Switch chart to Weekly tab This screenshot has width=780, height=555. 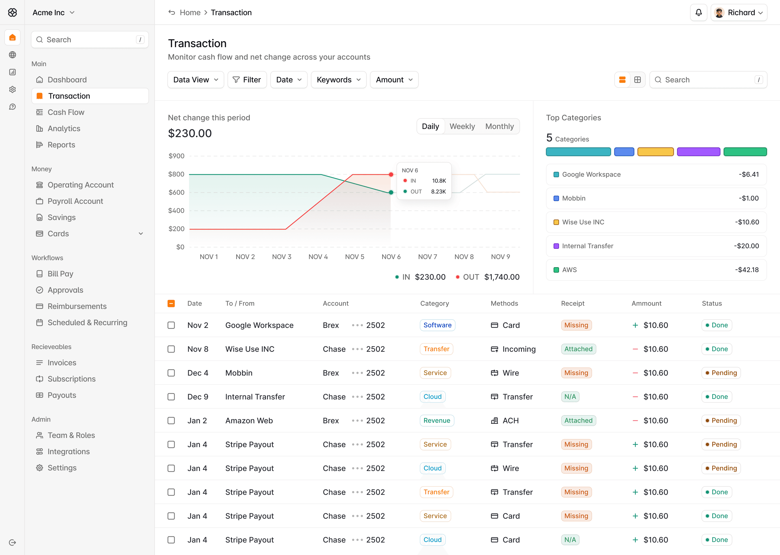(x=462, y=127)
